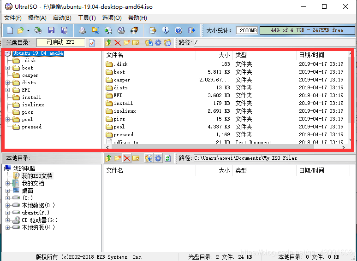Expand the EFI folder in disc tree

click(x=7, y=90)
